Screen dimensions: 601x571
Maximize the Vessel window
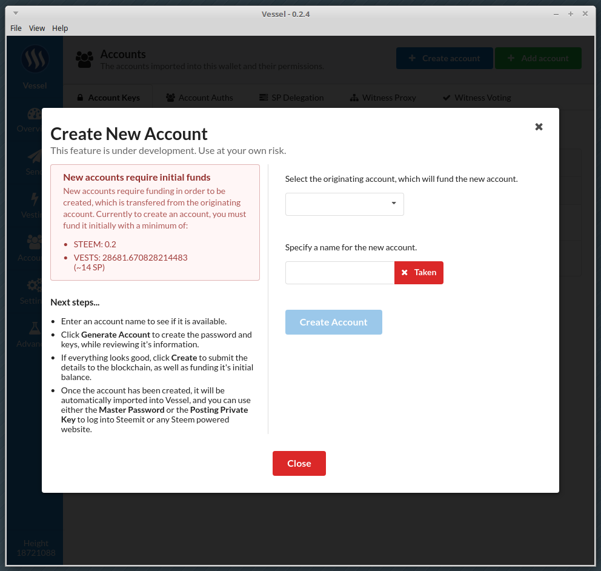570,14
